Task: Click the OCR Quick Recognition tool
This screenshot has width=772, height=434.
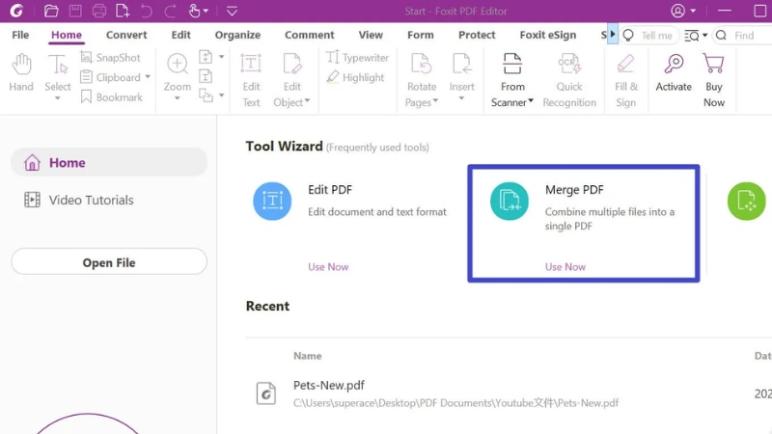Action: click(x=569, y=80)
